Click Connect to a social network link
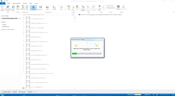This screenshot has width=175, height=96. coord(8,29)
